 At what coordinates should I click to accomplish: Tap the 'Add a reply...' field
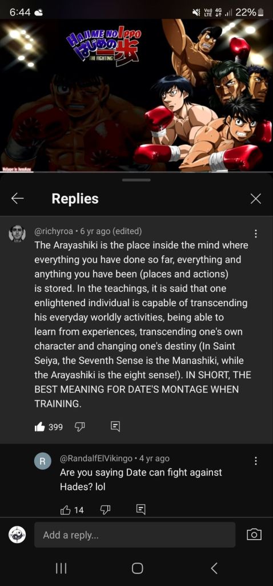click(135, 535)
